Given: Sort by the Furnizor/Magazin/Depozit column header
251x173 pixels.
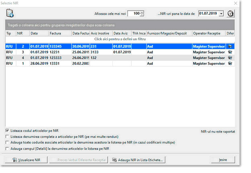Looking at the screenshot, I should [x=169, y=33].
